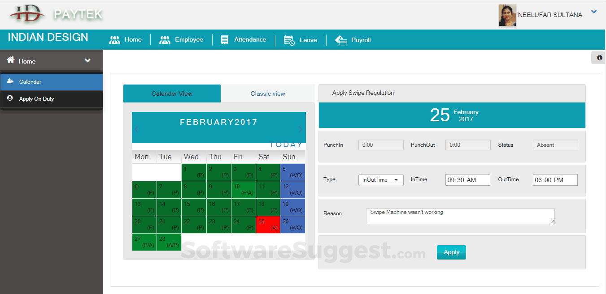Select the Apply On Duty person icon

10,98
